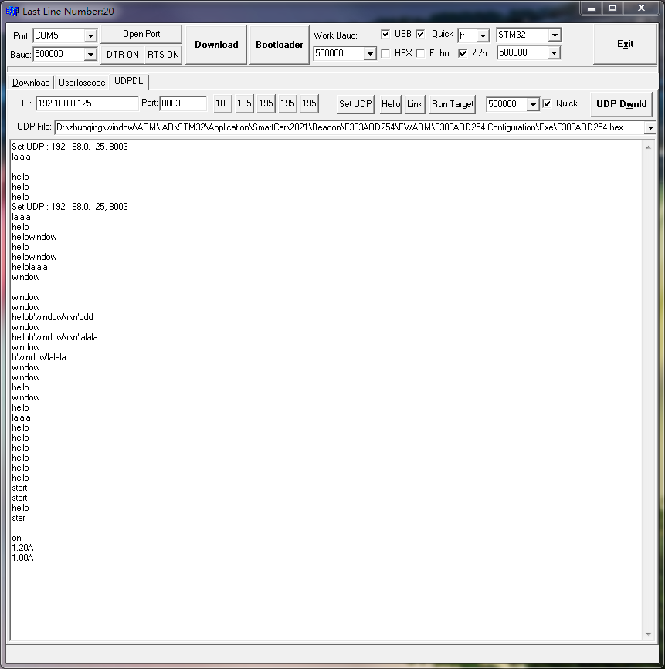Click the log line 'hellolalala'
The image size is (665, 669).
coord(29,267)
